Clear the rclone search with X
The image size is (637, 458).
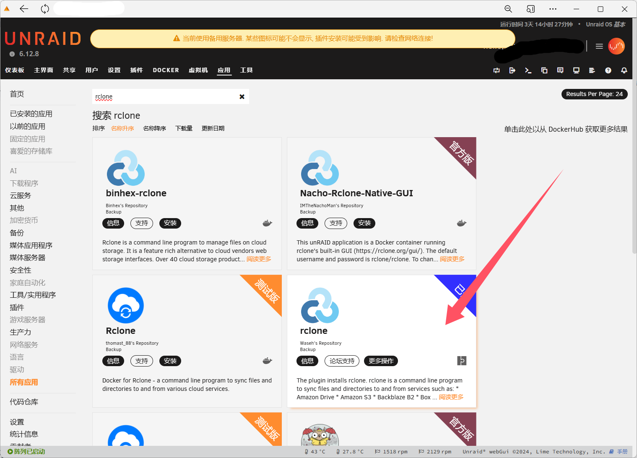(242, 96)
